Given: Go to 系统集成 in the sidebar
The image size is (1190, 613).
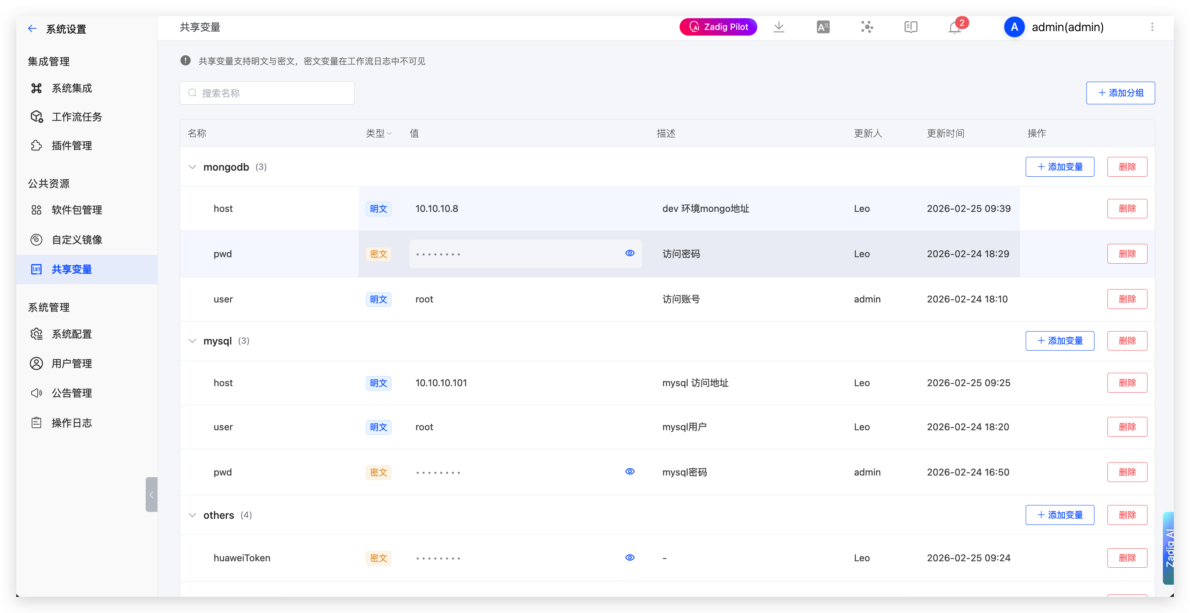Looking at the screenshot, I should (x=72, y=88).
